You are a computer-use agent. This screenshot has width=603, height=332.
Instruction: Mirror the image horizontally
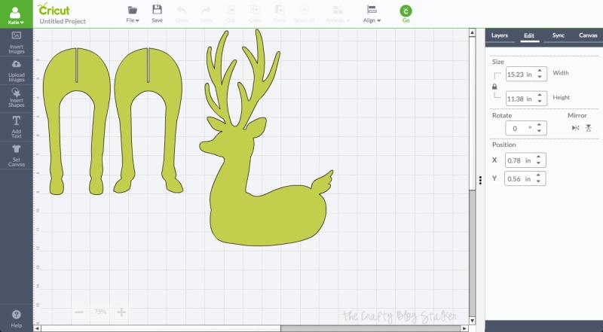tap(575, 128)
